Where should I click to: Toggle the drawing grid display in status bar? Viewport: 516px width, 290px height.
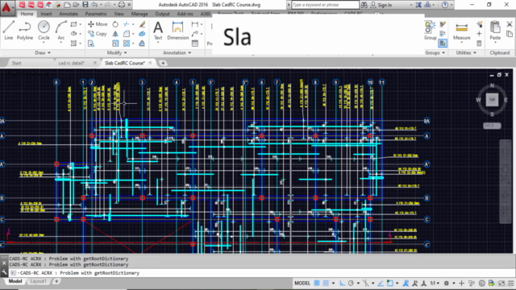tap(317, 283)
